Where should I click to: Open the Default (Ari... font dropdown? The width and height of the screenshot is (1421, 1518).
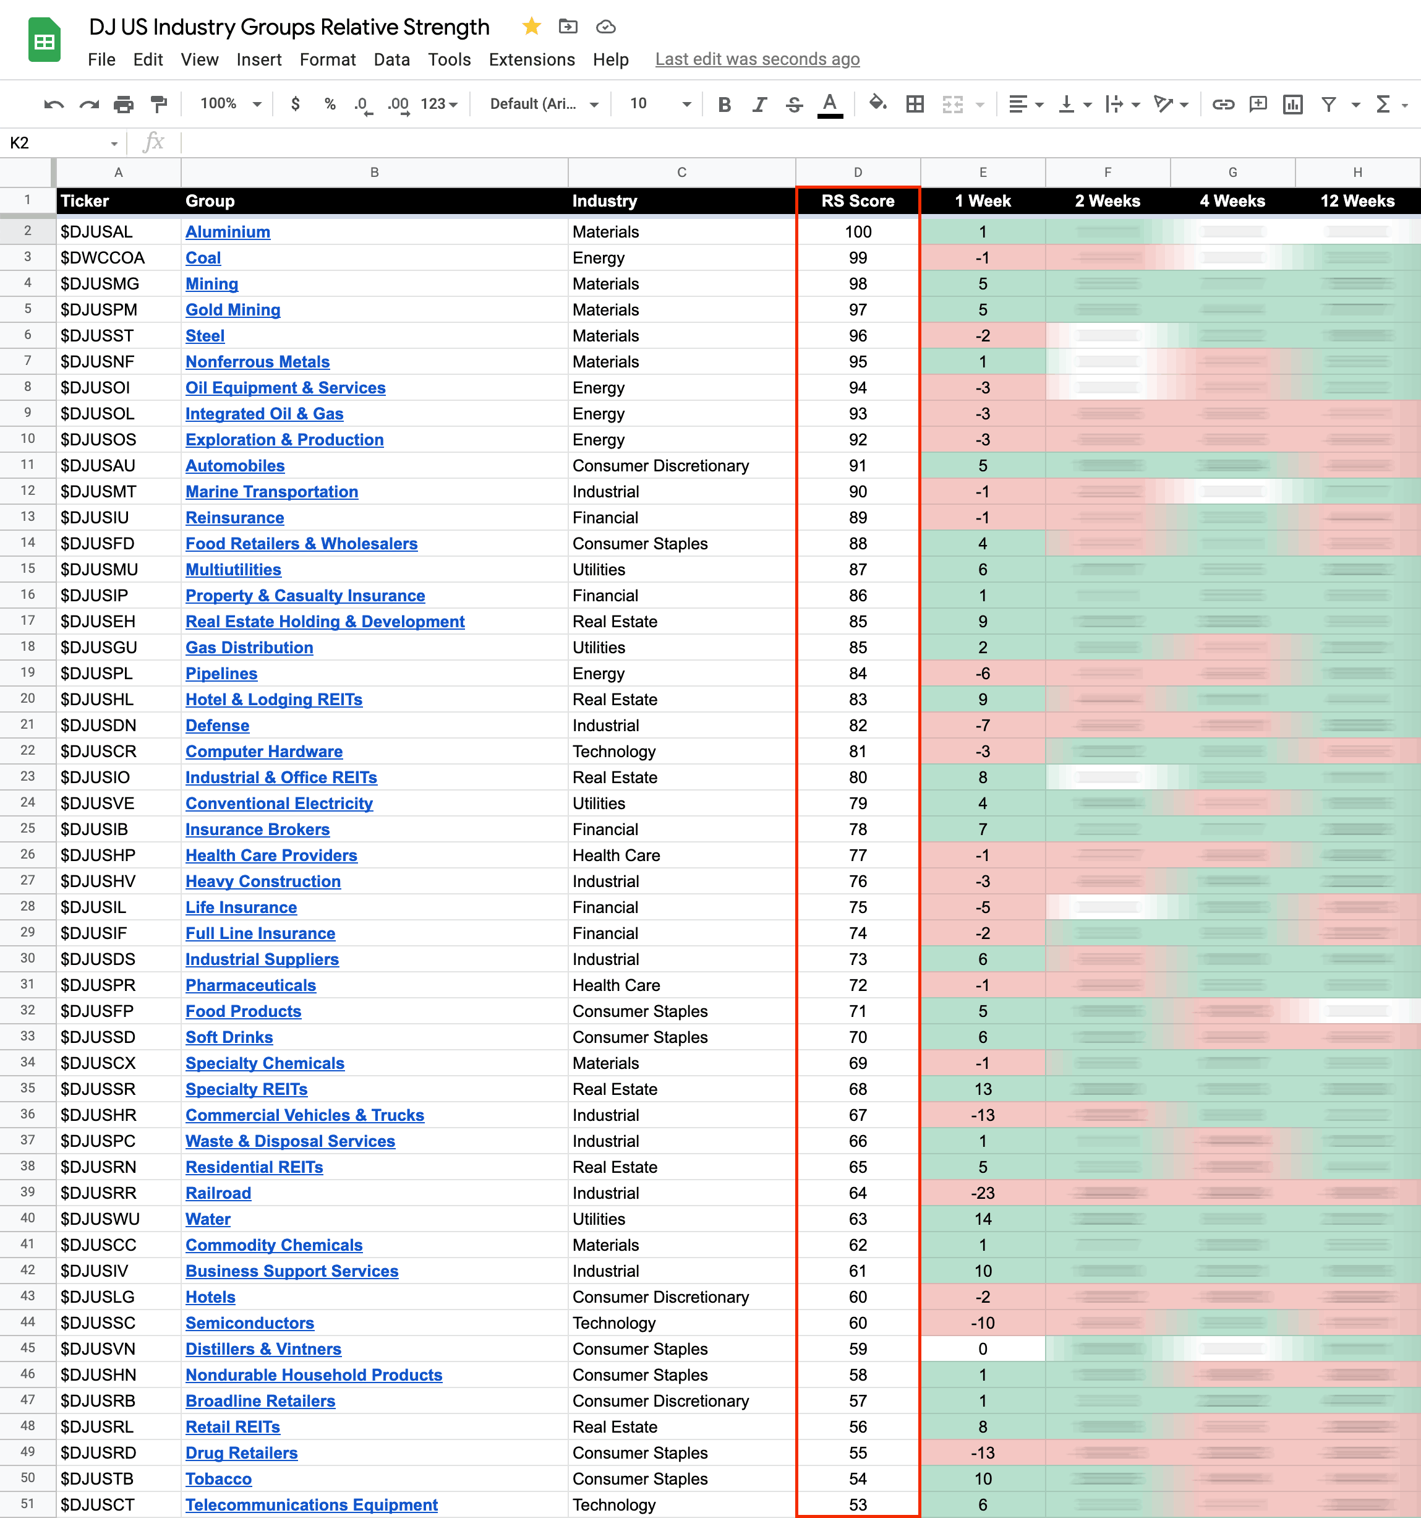click(544, 104)
